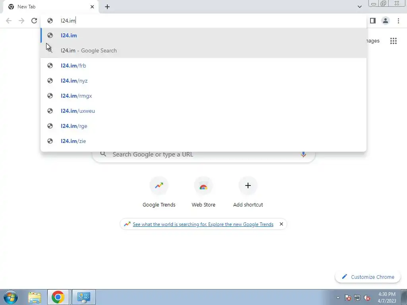The image size is (407, 305).
Task: Dismiss the Google Trends promo banner
Action: click(281, 224)
